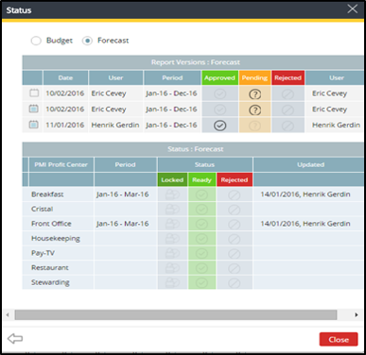Click the red Rejected header in Report Versions
Viewport: 366px width, 355px height.
288,77
